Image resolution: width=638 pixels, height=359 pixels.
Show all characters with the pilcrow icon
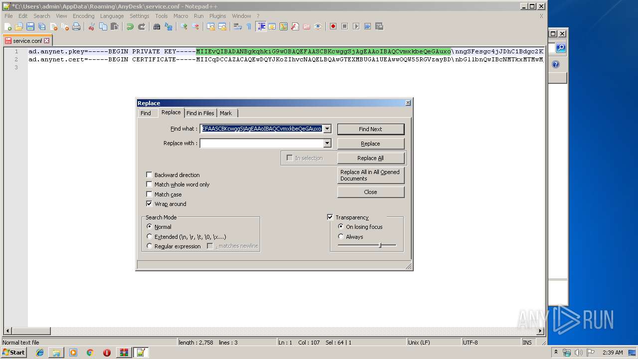point(249,26)
